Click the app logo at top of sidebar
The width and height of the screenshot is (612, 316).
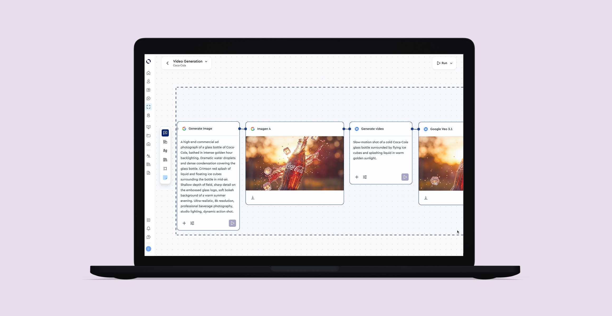(149, 61)
